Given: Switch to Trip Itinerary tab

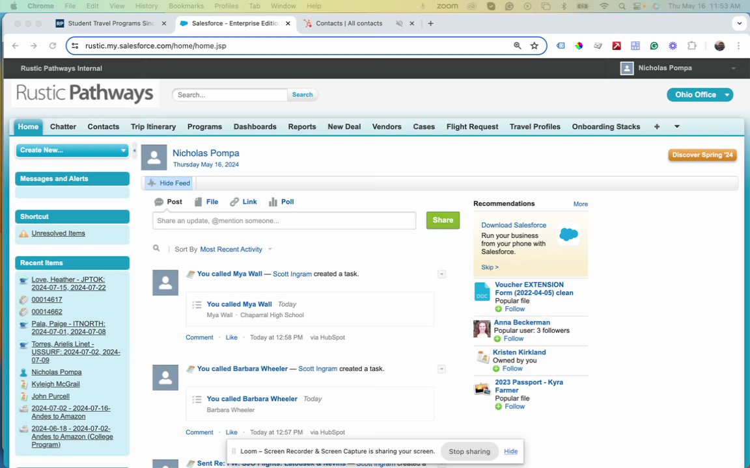Looking at the screenshot, I should [153, 127].
